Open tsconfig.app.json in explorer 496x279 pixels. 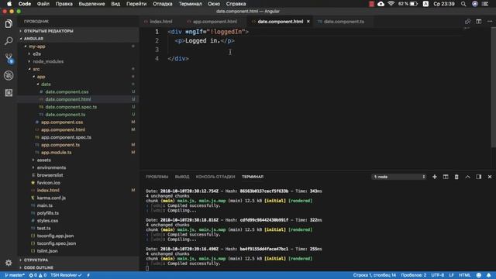(55, 236)
